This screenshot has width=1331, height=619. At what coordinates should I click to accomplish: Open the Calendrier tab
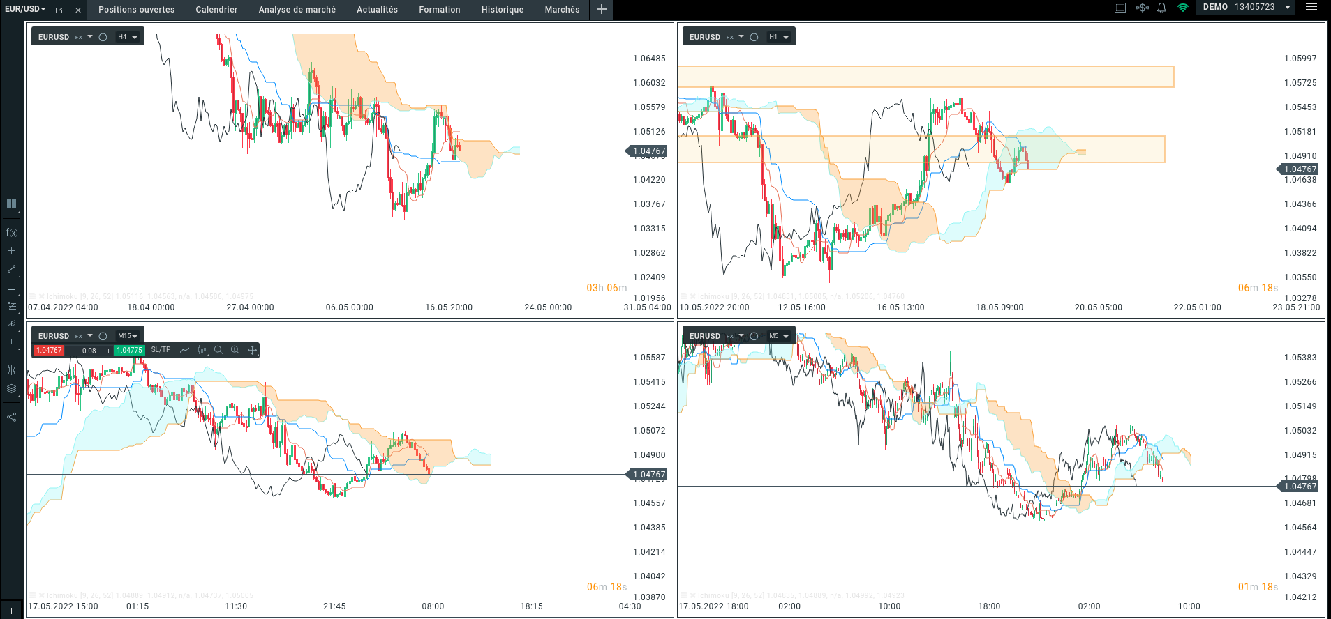[x=216, y=10]
